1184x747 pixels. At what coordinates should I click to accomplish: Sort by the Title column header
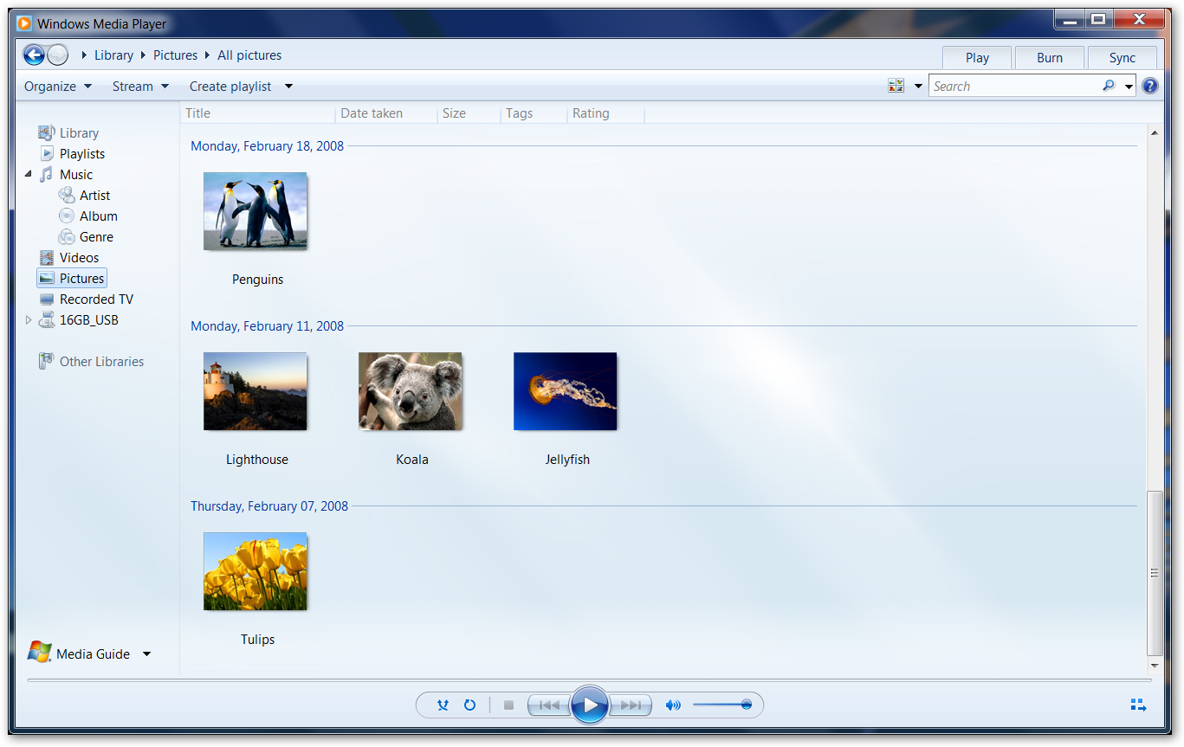pyautogui.click(x=258, y=113)
